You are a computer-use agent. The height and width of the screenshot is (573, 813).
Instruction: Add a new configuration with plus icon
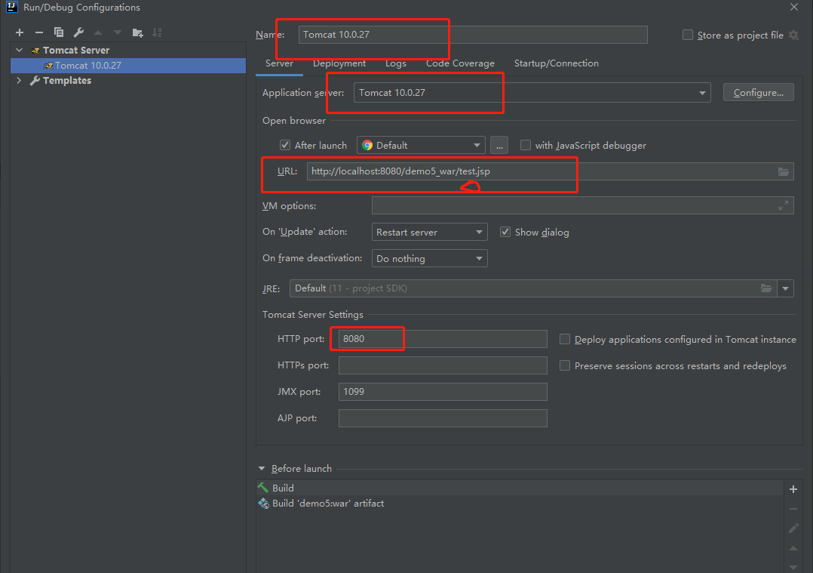point(20,32)
